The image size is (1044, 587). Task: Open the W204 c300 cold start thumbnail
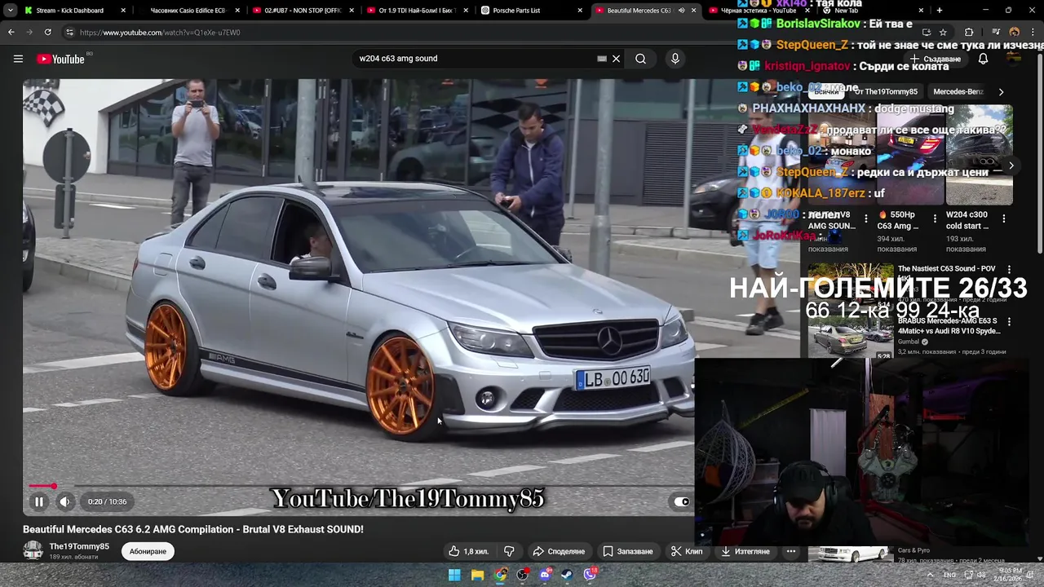point(979,156)
